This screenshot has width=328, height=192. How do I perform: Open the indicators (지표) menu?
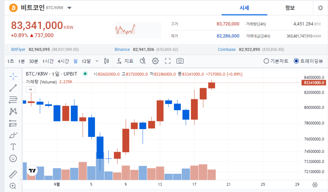click(x=125, y=61)
